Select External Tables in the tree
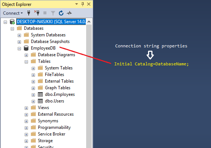Image resolution: width=211 pixels, height=148 pixels. coord(59,81)
